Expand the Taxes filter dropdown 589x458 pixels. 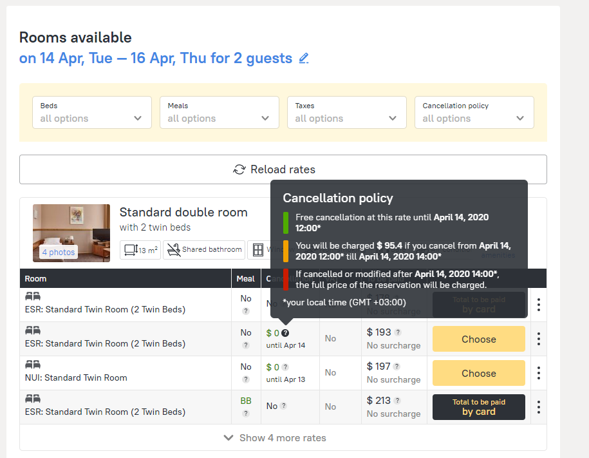[x=346, y=112]
